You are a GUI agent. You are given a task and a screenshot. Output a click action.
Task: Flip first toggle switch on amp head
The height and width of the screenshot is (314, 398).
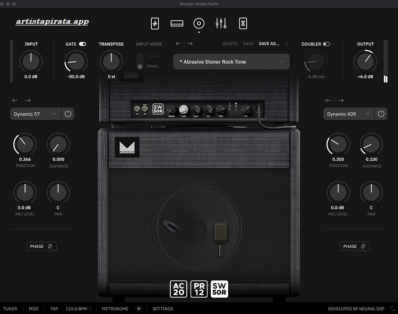[137, 109]
